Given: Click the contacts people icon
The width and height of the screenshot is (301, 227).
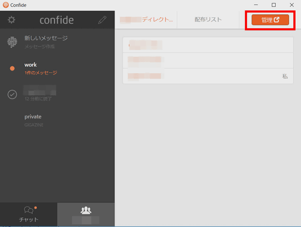Looking at the screenshot, I should (86, 210).
